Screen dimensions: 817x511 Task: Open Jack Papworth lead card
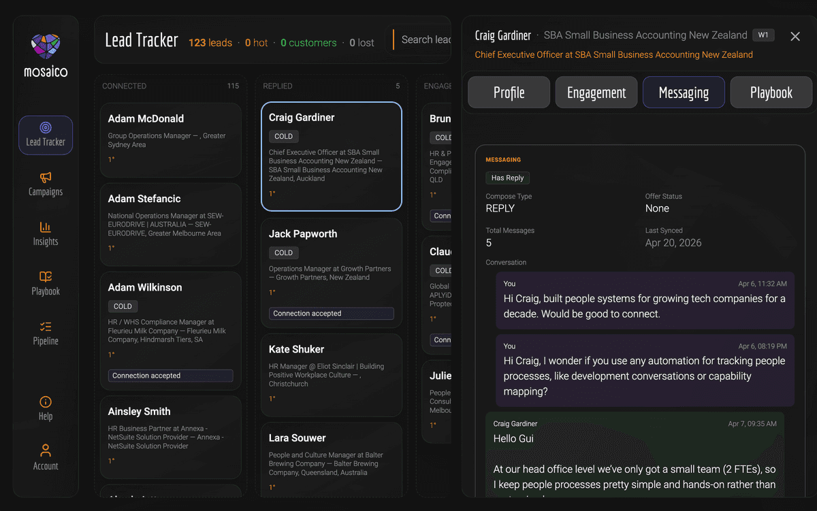(332, 273)
